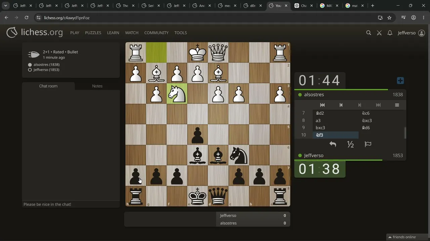This screenshot has height=241, width=430.
Task: Click the lichess horse logo icon
Action: [12, 32]
